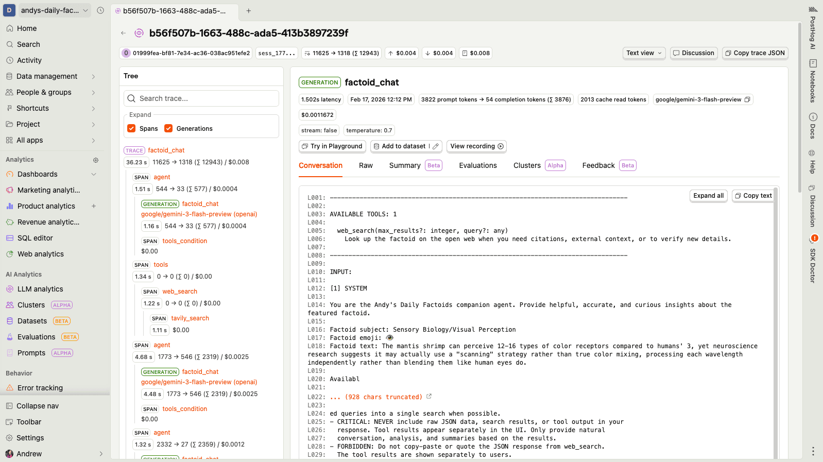Switch to the Raw tab
This screenshot has height=462, width=823.
point(366,165)
